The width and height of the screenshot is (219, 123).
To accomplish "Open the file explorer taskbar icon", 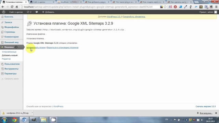I will tap(43, 120).
